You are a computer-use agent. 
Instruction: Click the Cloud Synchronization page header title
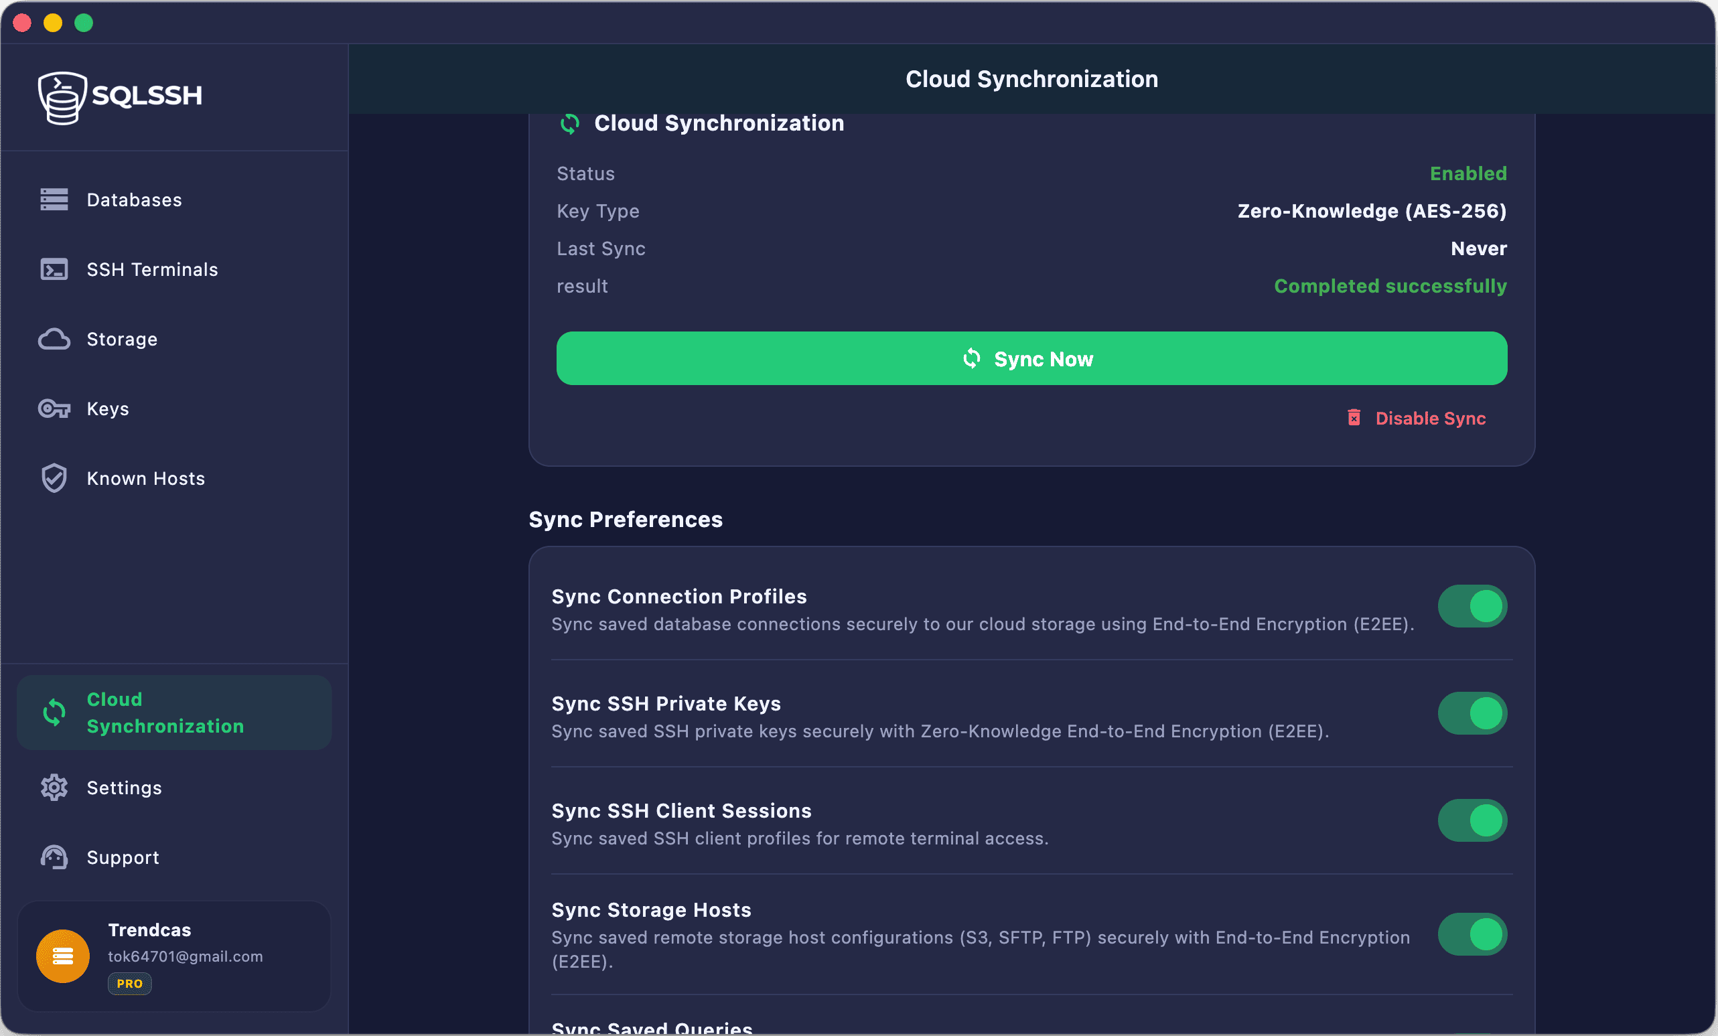coord(1031,79)
